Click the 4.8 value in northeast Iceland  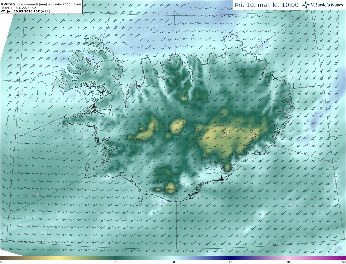[x=243, y=74]
